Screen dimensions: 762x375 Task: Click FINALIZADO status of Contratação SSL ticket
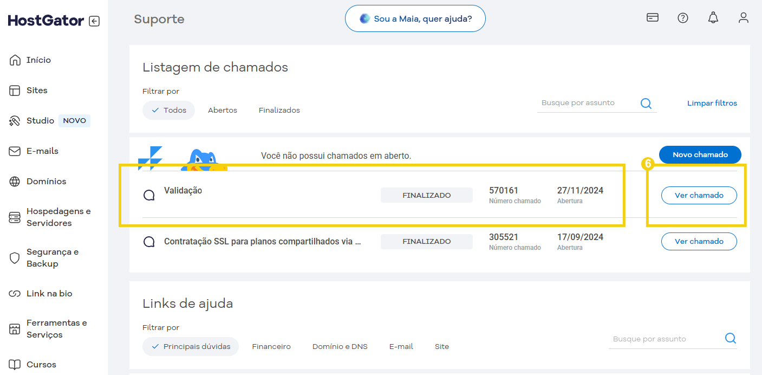(x=427, y=241)
